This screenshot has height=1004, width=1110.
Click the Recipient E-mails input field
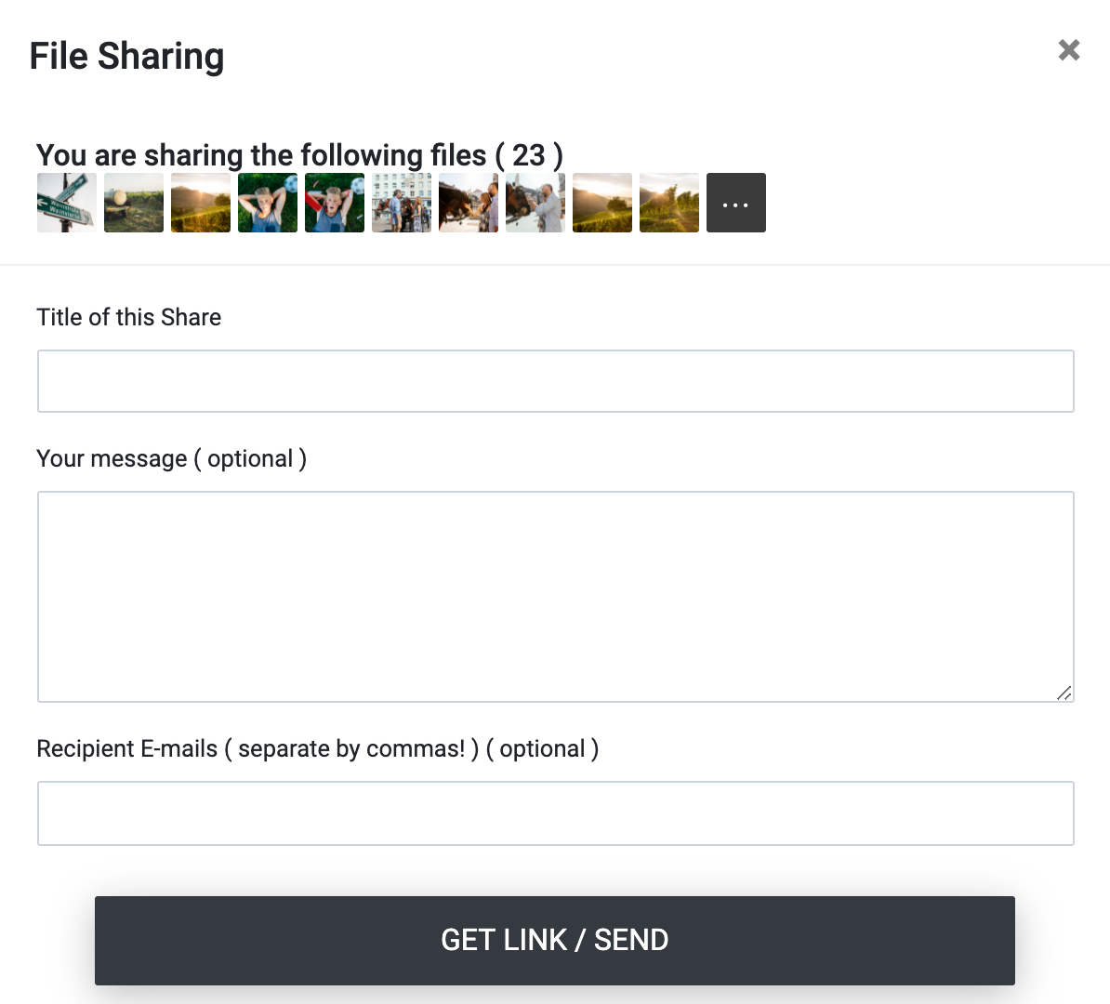[556, 813]
